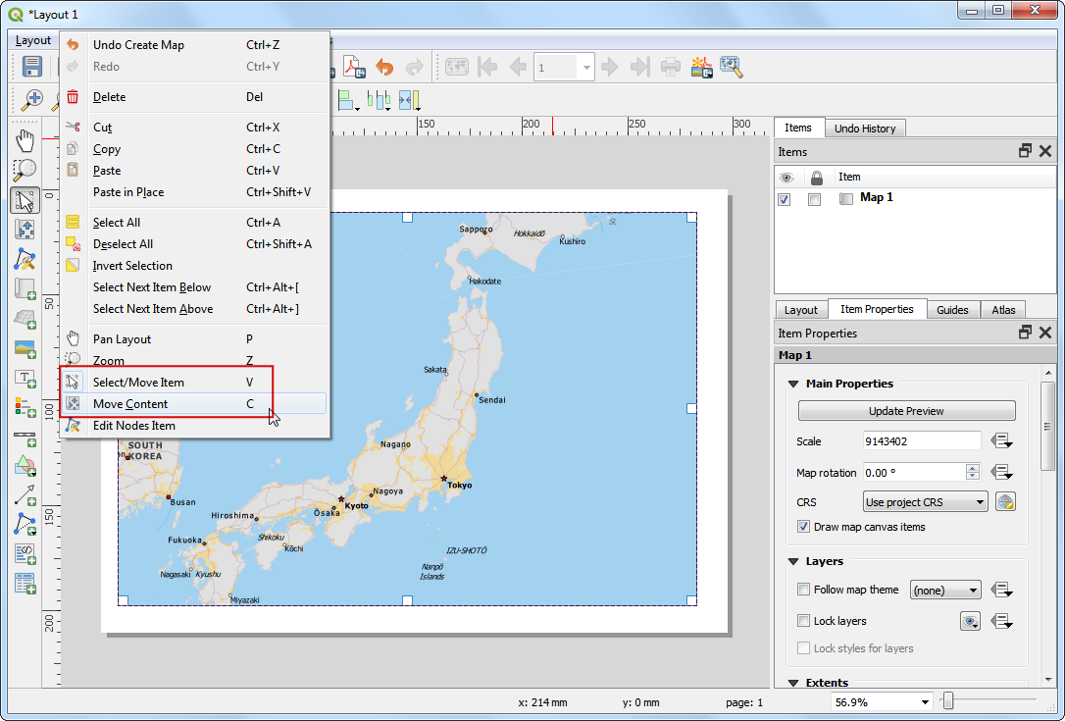
Task: Click the Add Scale Bar tool
Action: coord(25,436)
